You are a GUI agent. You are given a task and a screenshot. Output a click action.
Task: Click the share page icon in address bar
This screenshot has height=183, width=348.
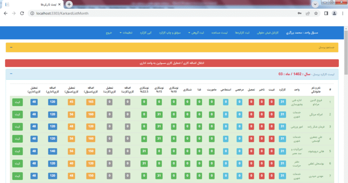click(308, 13)
